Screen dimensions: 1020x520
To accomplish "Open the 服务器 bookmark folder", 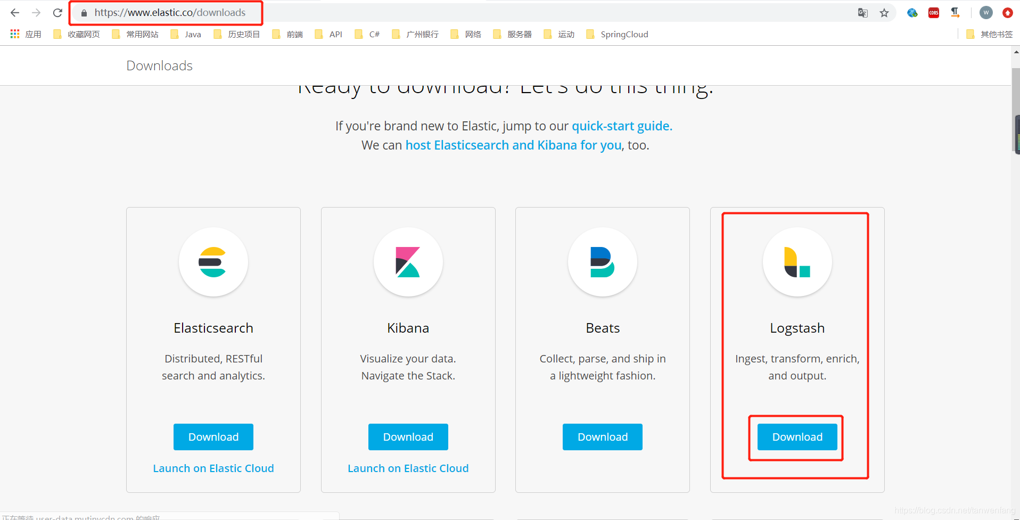I will 513,34.
